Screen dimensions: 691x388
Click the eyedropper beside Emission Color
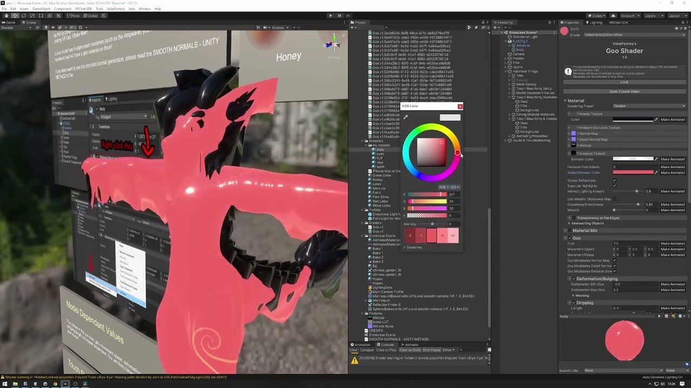pos(656,159)
